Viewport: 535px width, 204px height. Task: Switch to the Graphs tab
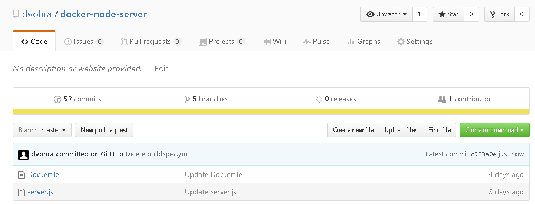pyautogui.click(x=363, y=42)
